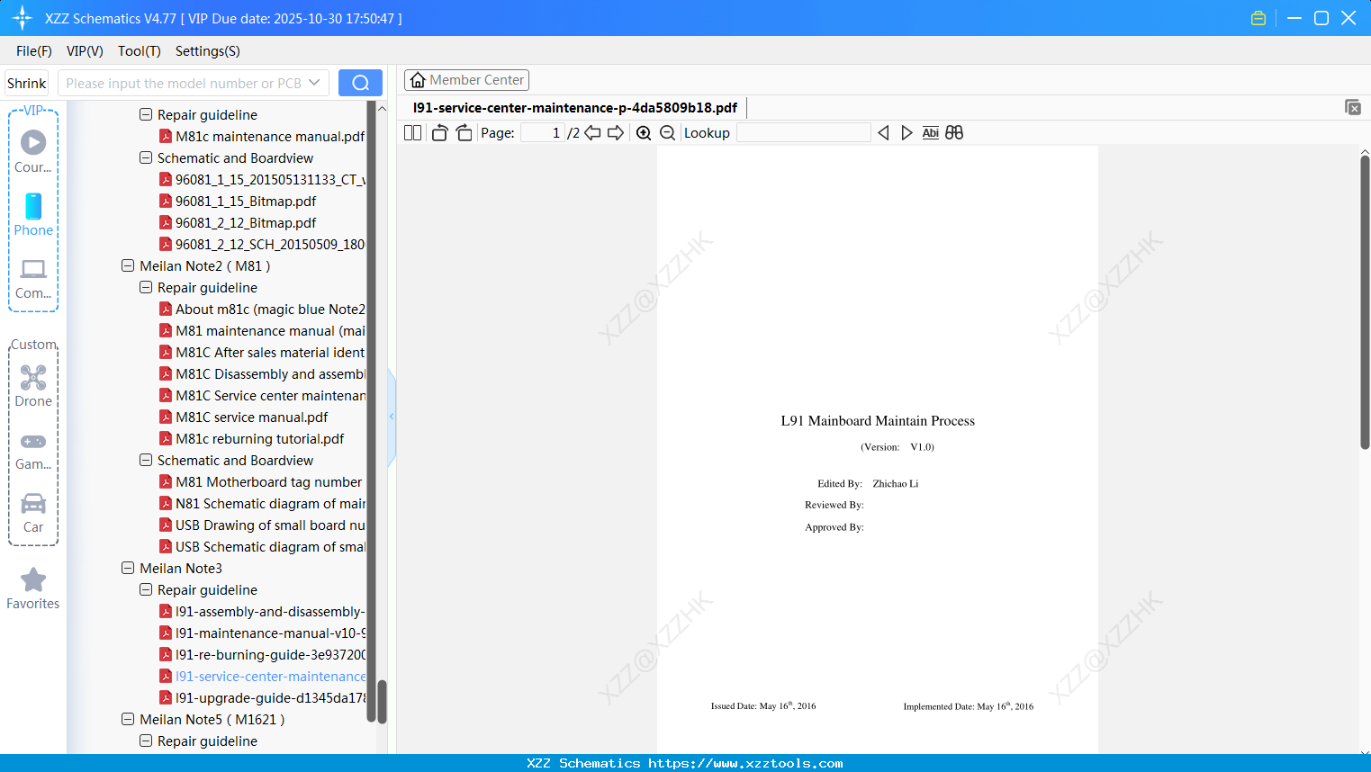Find previous lookup match
This screenshot has width=1371, height=772.
coord(883,133)
